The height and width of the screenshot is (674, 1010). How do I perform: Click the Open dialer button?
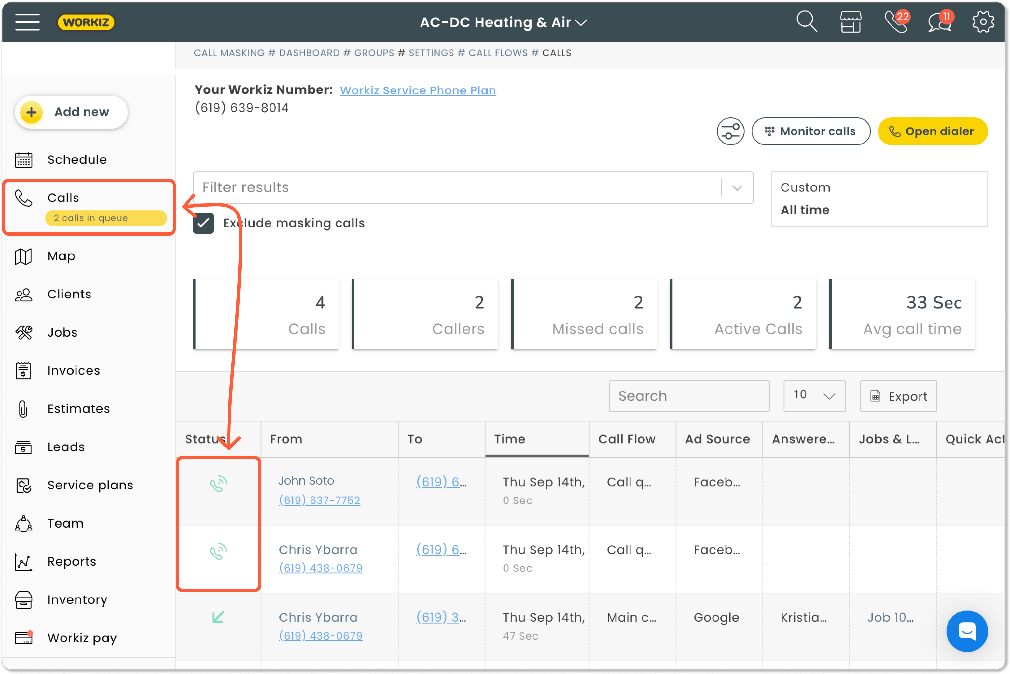(x=932, y=131)
